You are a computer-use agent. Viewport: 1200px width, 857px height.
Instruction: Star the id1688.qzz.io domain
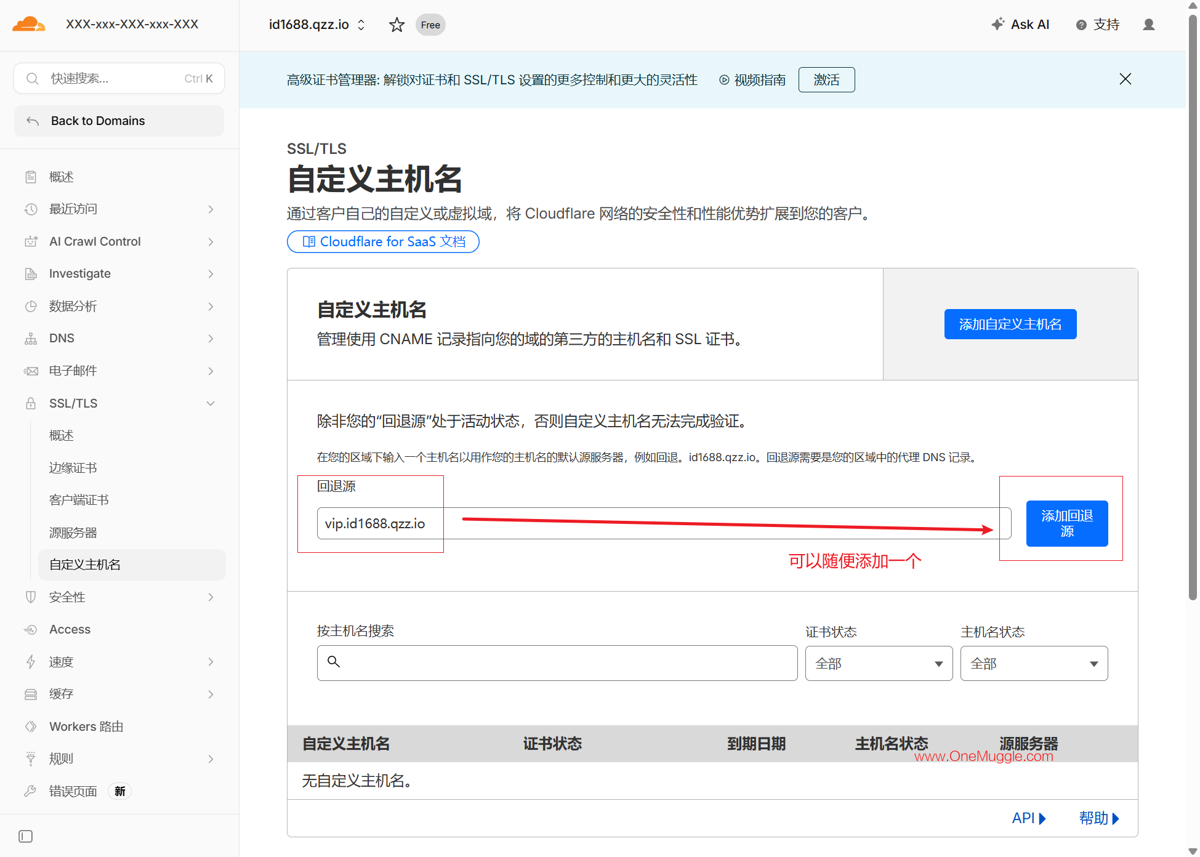point(397,25)
